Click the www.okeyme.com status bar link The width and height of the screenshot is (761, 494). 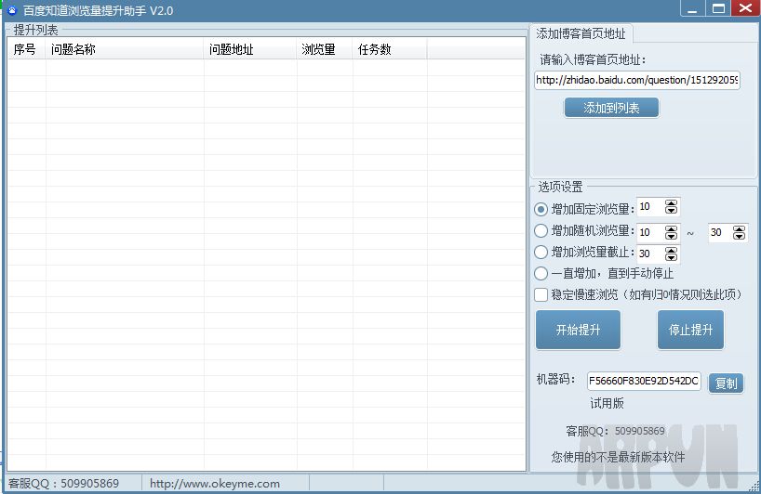click(215, 484)
